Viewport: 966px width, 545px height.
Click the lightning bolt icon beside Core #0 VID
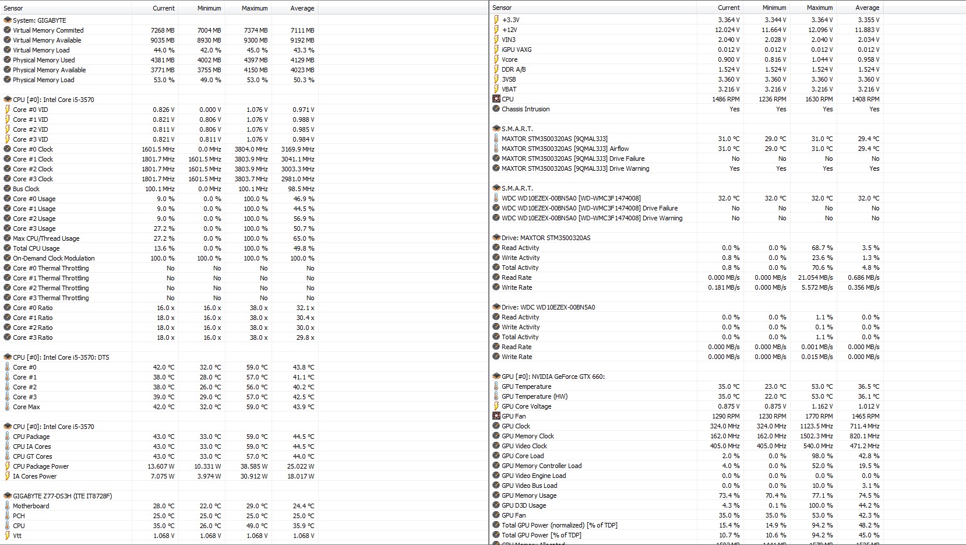pyautogui.click(x=7, y=110)
